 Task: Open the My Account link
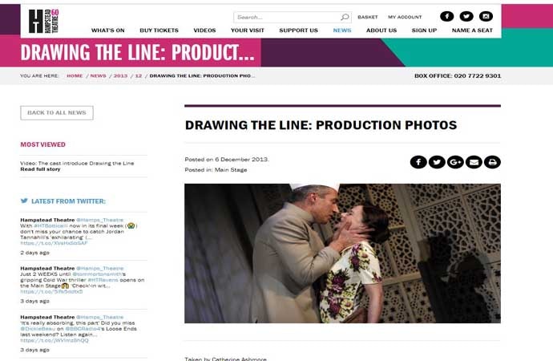pos(405,17)
